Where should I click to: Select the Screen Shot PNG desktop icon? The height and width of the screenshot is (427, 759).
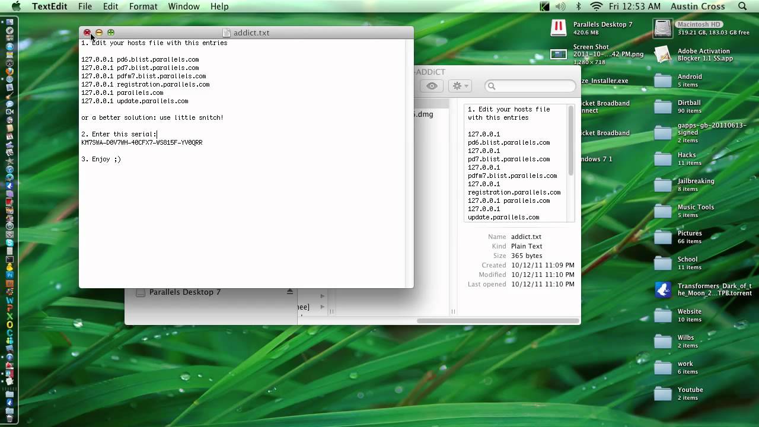tap(559, 54)
